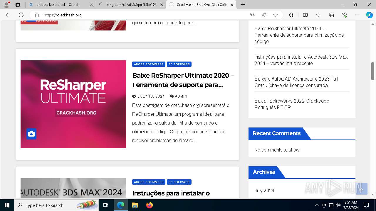Viewport: 376px width, 211px height.
Task: Open Browser essentials heart icon
Action: [344, 15]
